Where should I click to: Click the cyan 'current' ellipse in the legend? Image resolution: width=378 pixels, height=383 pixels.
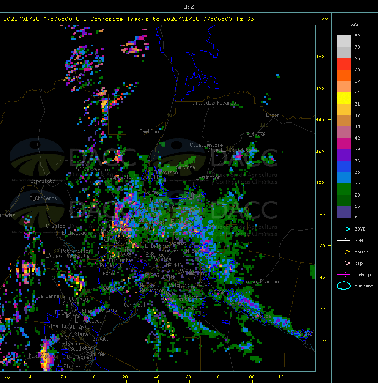343,286
